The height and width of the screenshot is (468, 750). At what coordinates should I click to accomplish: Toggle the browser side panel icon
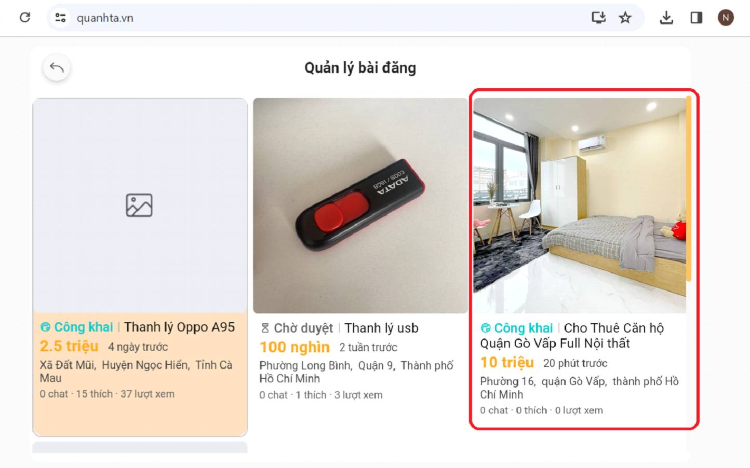click(x=696, y=18)
